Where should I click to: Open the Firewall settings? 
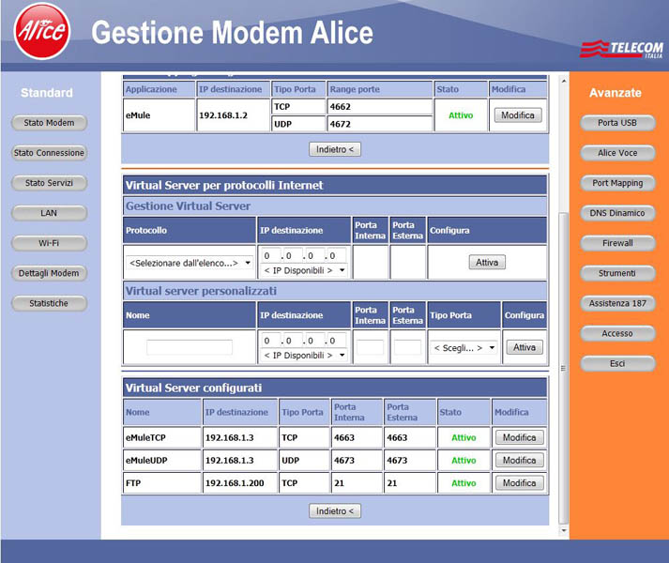tap(617, 243)
